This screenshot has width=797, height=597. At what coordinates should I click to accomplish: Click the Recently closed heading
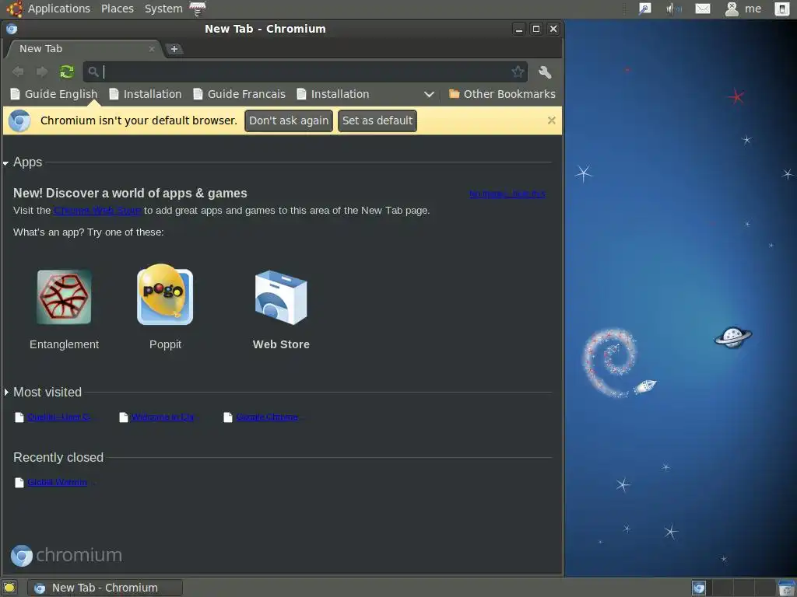(x=58, y=457)
